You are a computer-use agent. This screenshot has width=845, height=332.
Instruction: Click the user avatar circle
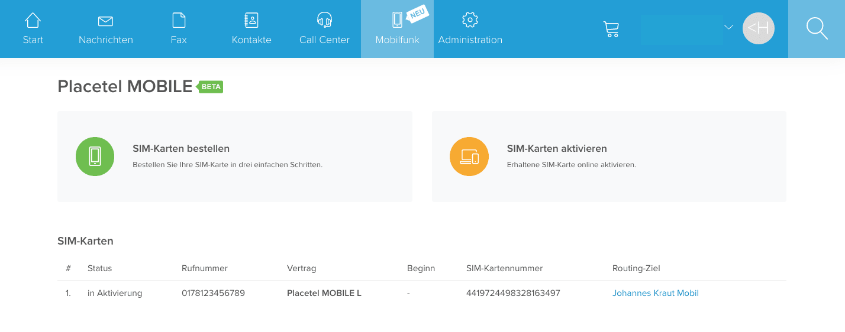(x=759, y=28)
